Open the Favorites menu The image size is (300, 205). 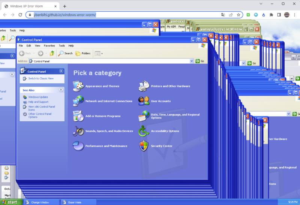tap(49, 46)
